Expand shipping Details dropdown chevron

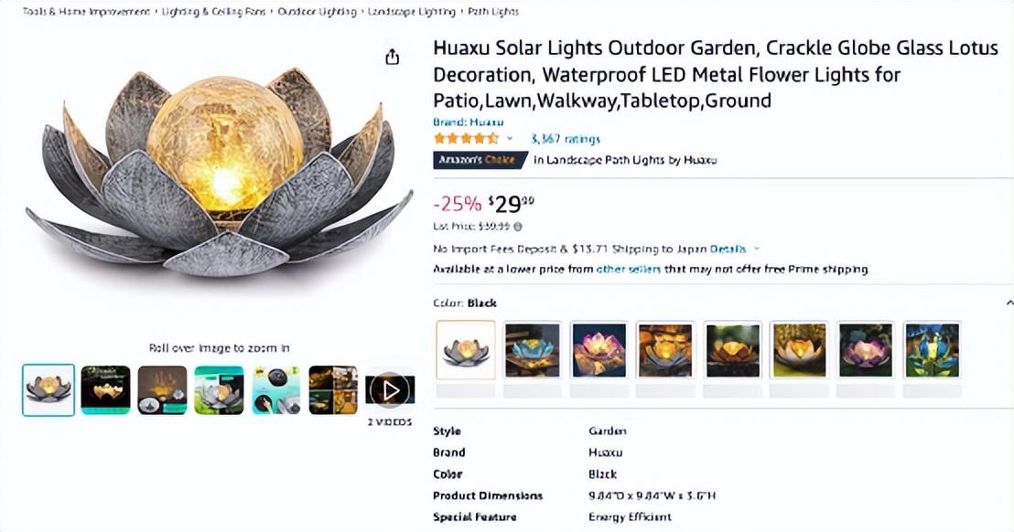[757, 249]
